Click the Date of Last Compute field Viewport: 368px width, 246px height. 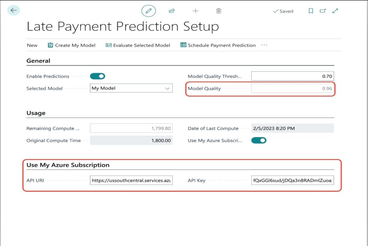coord(293,128)
